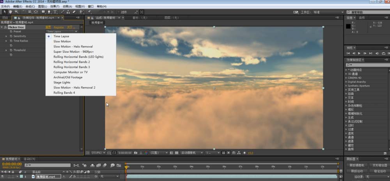This screenshot has height=181, width=390.
Task: Click the Play button in preview panel
Action: (360, 53)
